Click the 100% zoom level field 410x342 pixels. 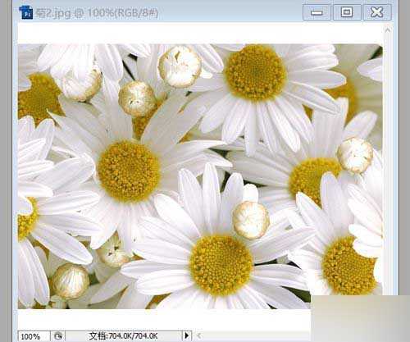[x=34, y=336]
